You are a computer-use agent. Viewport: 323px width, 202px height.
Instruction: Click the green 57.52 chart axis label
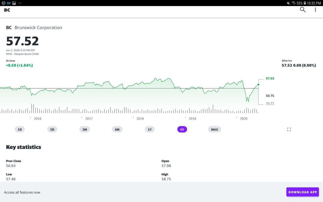[270, 78]
